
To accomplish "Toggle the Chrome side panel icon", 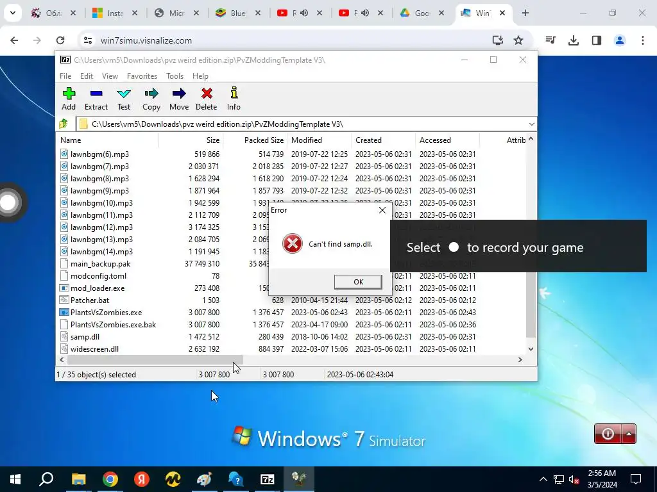I will tap(596, 40).
